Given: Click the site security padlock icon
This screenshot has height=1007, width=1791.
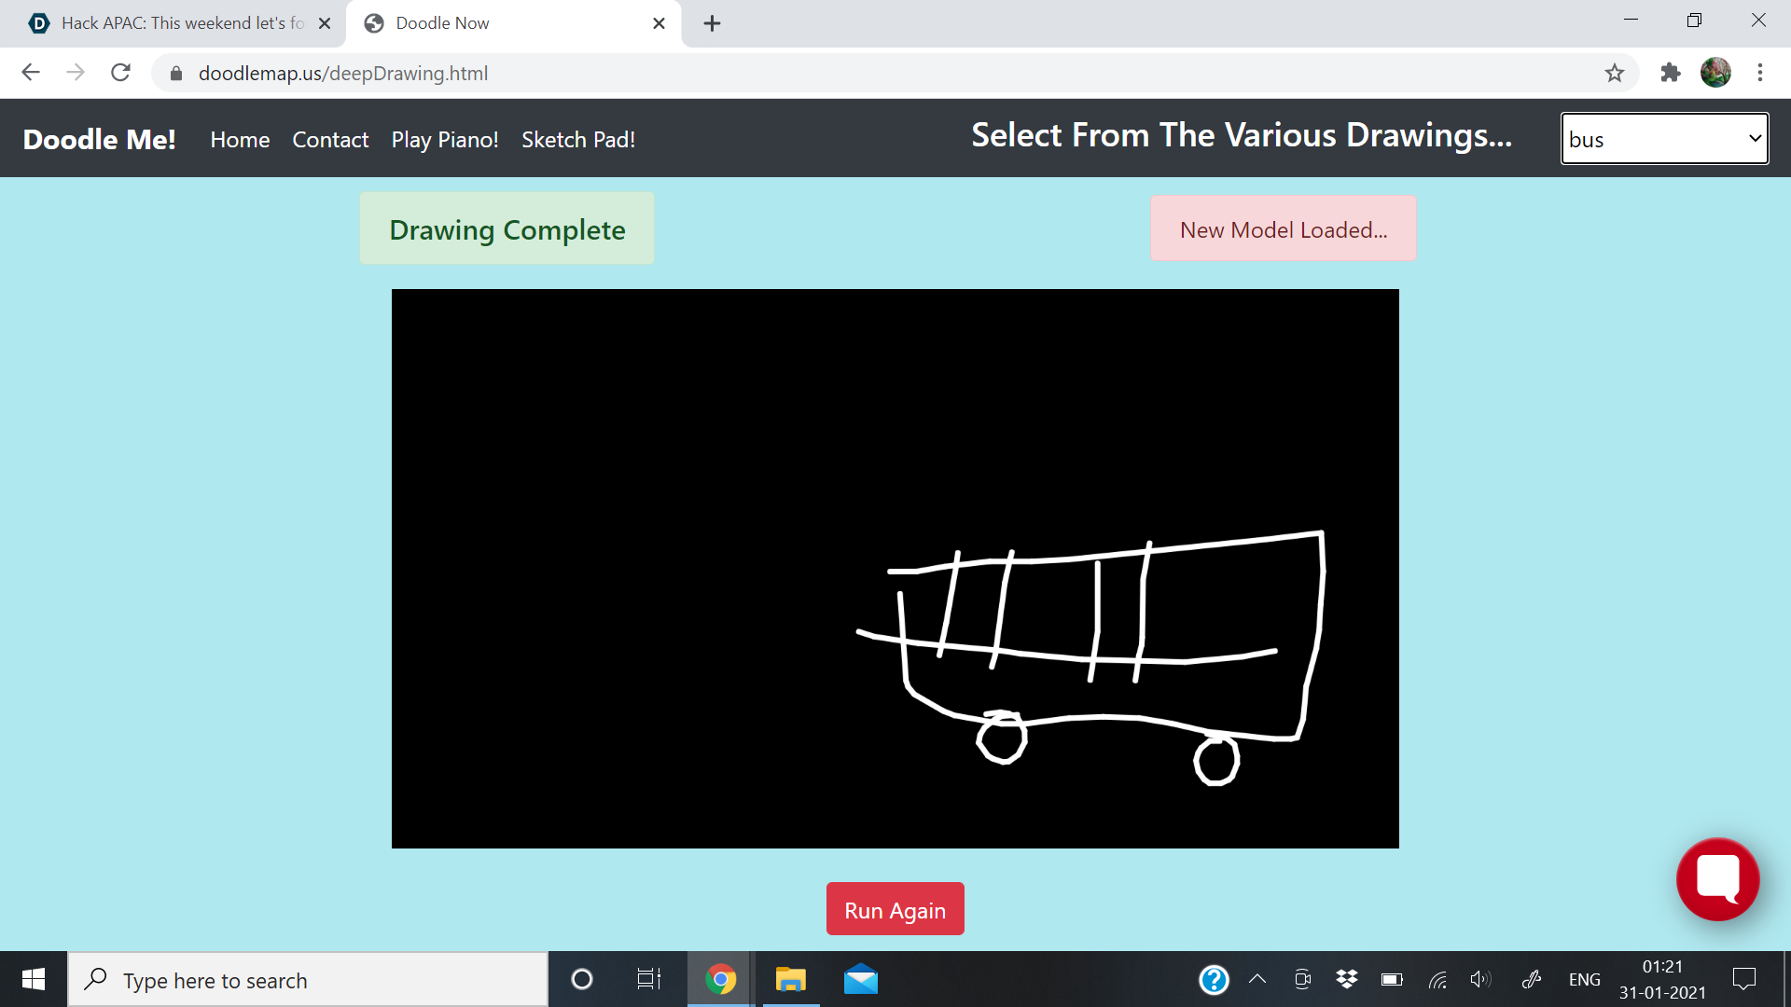Looking at the screenshot, I should (x=174, y=73).
